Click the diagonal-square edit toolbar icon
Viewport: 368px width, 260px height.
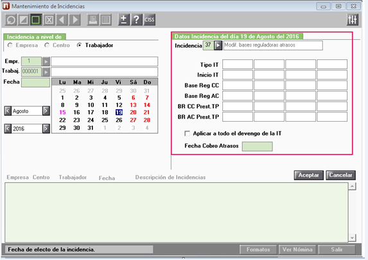coord(24,20)
